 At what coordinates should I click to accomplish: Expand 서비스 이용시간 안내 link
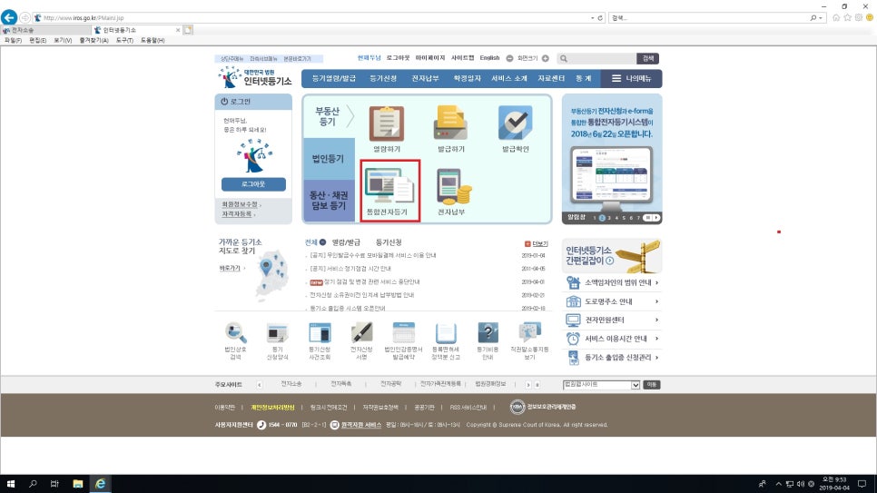(x=613, y=339)
